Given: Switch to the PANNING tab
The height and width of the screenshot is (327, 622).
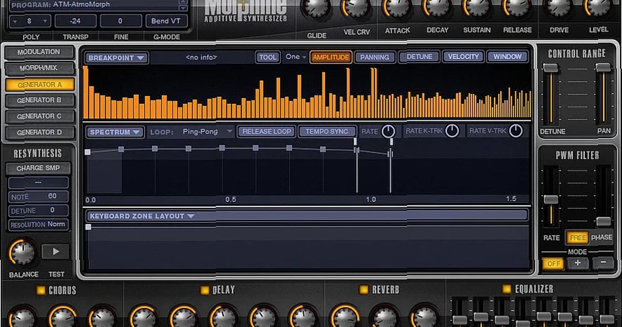Looking at the screenshot, I should pos(375,57).
